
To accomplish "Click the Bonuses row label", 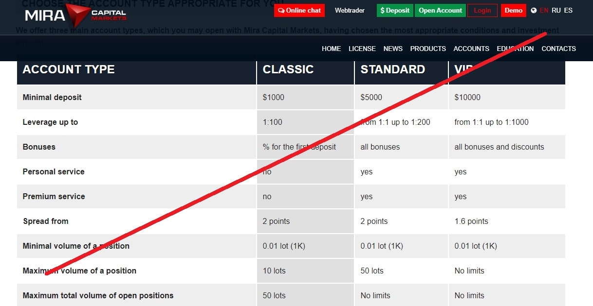I will point(39,147).
